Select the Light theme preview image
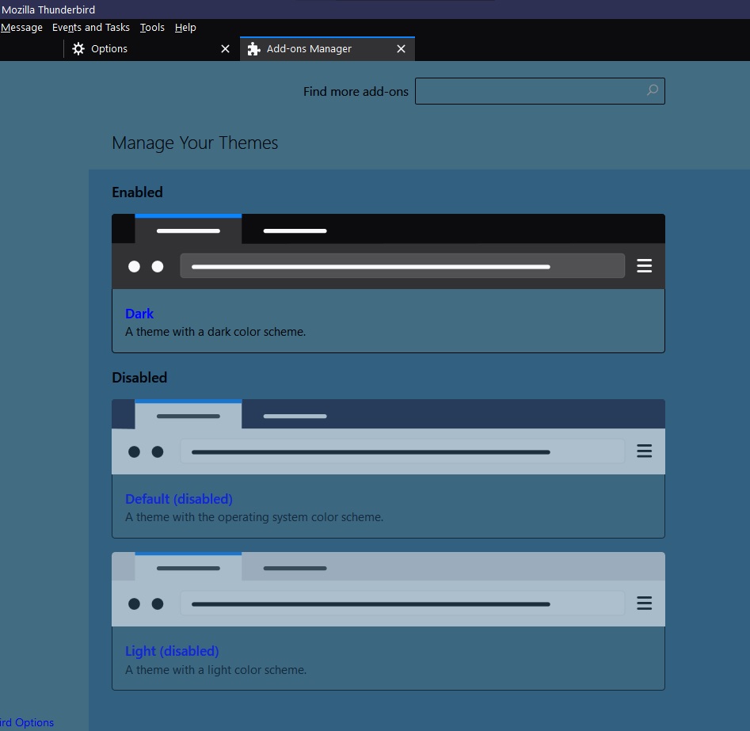The height and width of the screenshot is (731, 750). [388, 589]
